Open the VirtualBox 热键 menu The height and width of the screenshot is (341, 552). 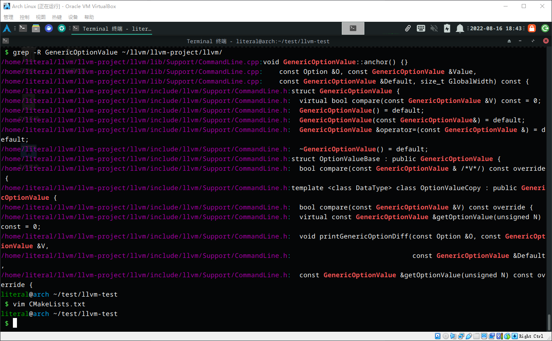(57, 17)
